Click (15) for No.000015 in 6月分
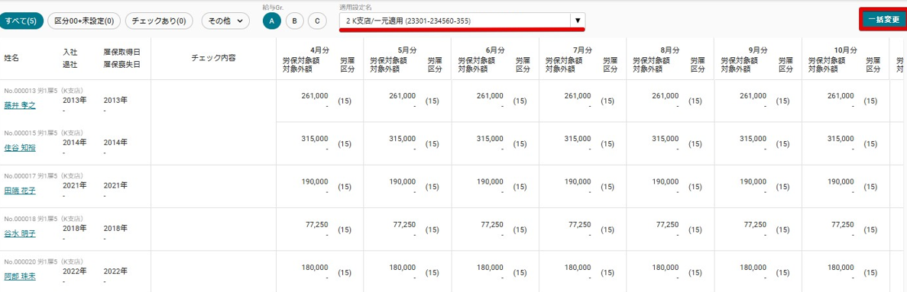 [x=520, y=143]
